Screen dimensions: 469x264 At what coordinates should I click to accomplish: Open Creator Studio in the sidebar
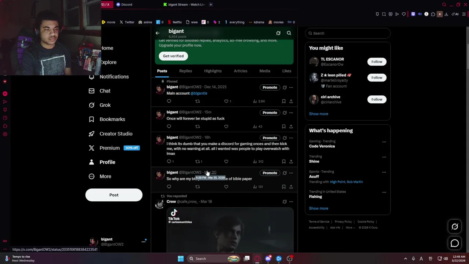111,133
